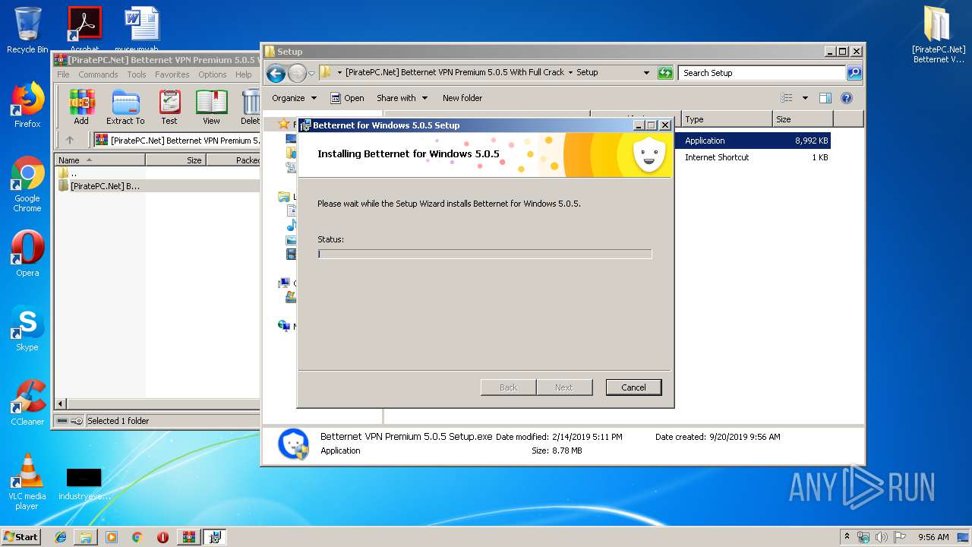This screenshot has height=547, width=972.
Task: Refresh the Explorer address bar
Action: point(665,73)
